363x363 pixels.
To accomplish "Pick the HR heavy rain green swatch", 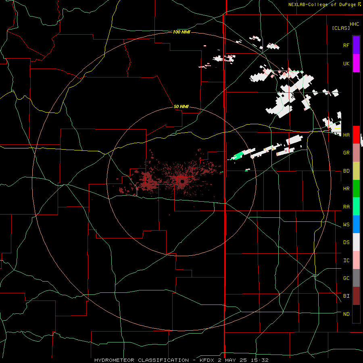I will pyautogui.click(x=356, y=189).
